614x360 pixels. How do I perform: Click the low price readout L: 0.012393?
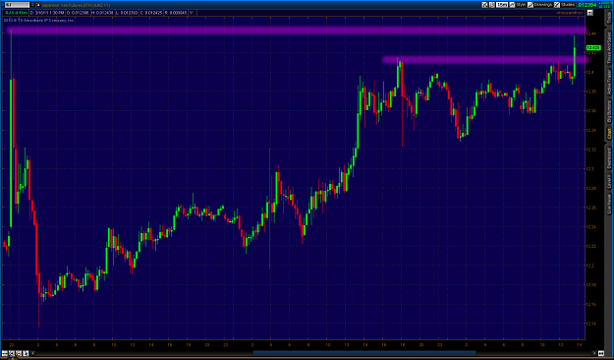tap(127, 13)
